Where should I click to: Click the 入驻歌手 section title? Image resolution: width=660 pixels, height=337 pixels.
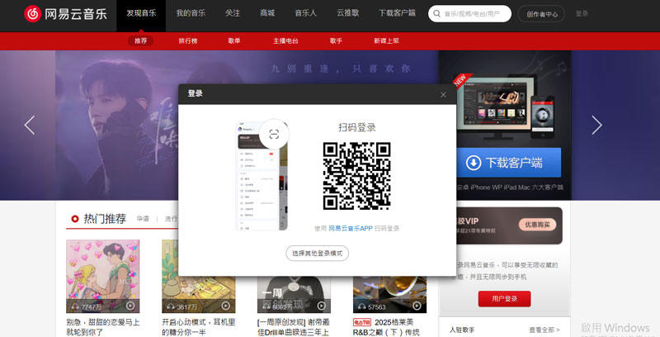coord(462,330)
